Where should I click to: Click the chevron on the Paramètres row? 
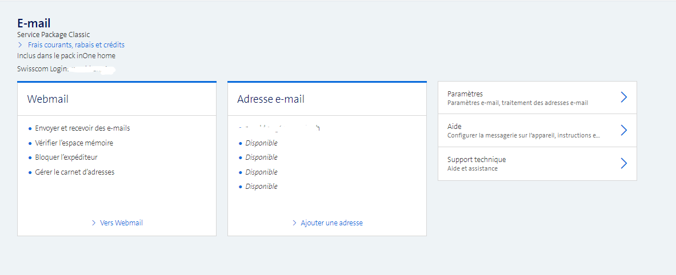[623, 98]
